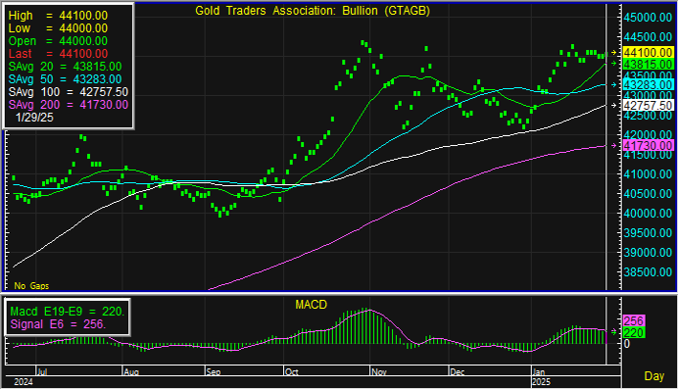Click the pink 256 signal value label
This screenshot has height=390, width=679.
click(634, 320)
